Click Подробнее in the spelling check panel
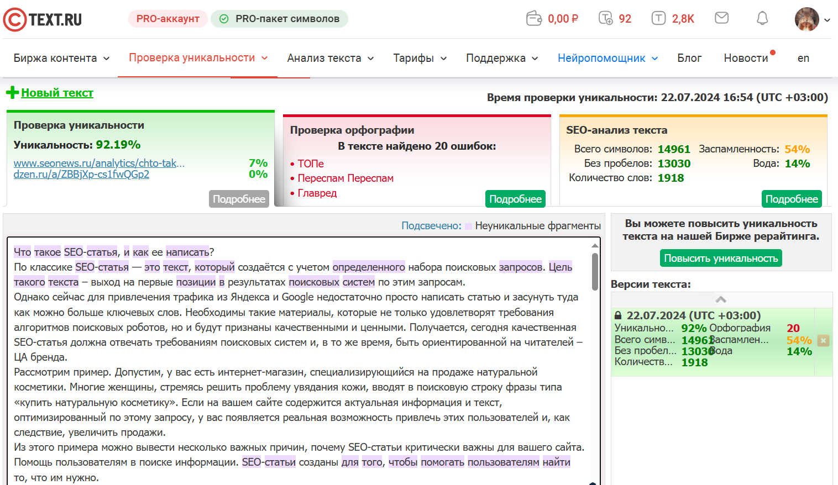Screen dimensions: 838x485 point(515,199)
